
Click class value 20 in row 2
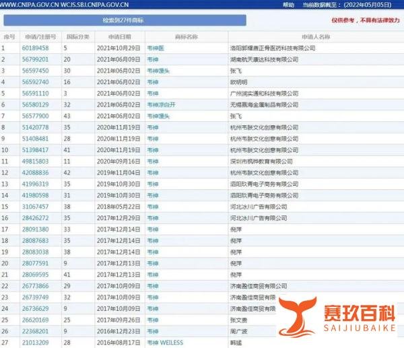point(67,59)
